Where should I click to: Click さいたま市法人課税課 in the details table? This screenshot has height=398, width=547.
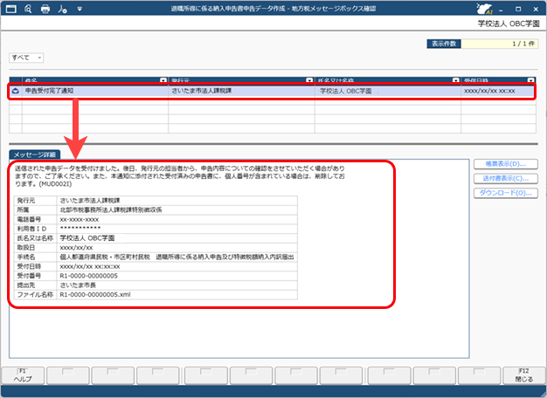click(x=90, y=201)
